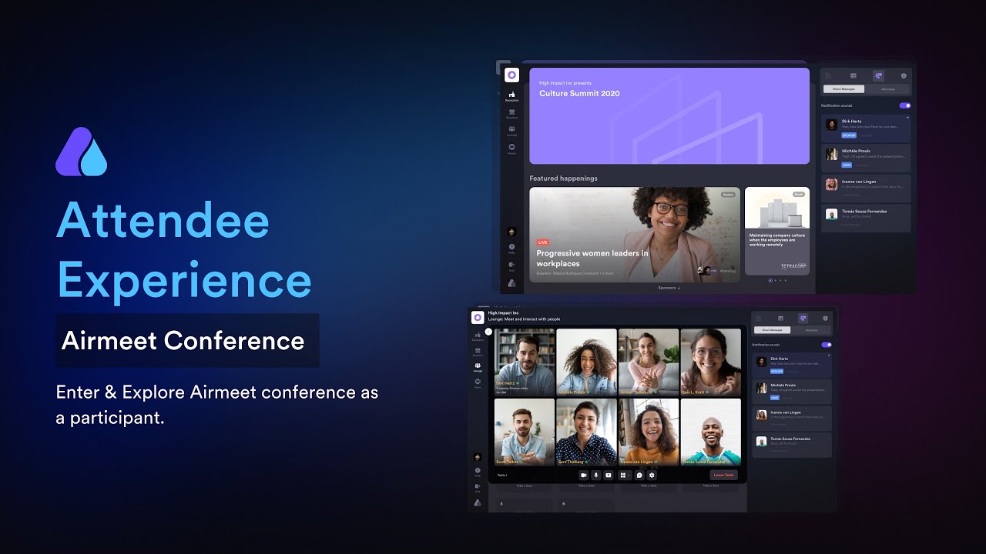Toggle Notification sounds in the lounge window

[827, 345]
